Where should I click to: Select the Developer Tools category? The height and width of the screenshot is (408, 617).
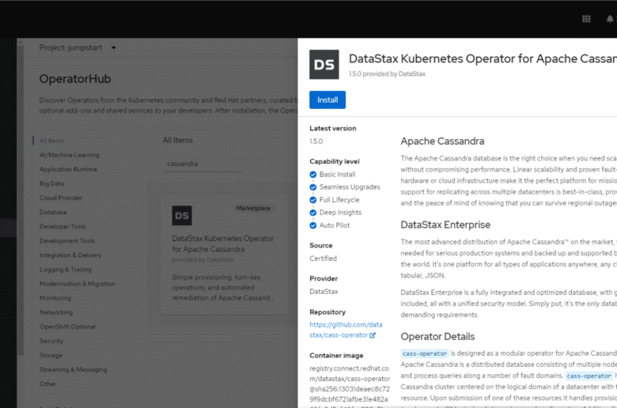coord(62,227)
